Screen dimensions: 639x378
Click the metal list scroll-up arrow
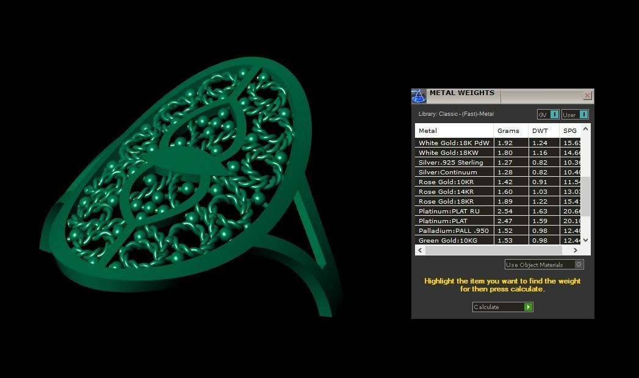coord(586,129)
